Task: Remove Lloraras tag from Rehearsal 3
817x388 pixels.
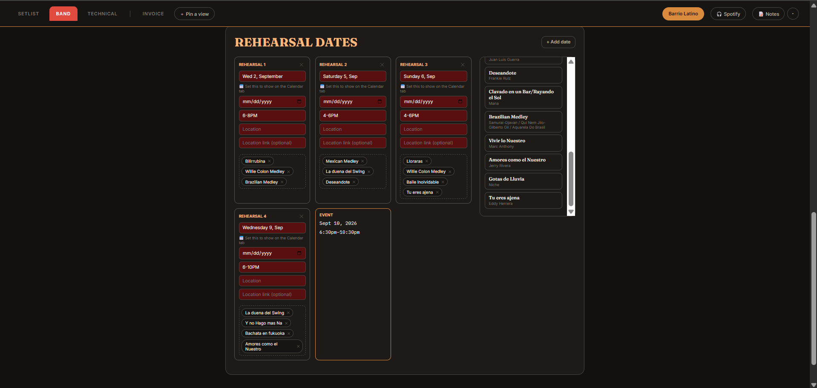Action: (426, 161)
